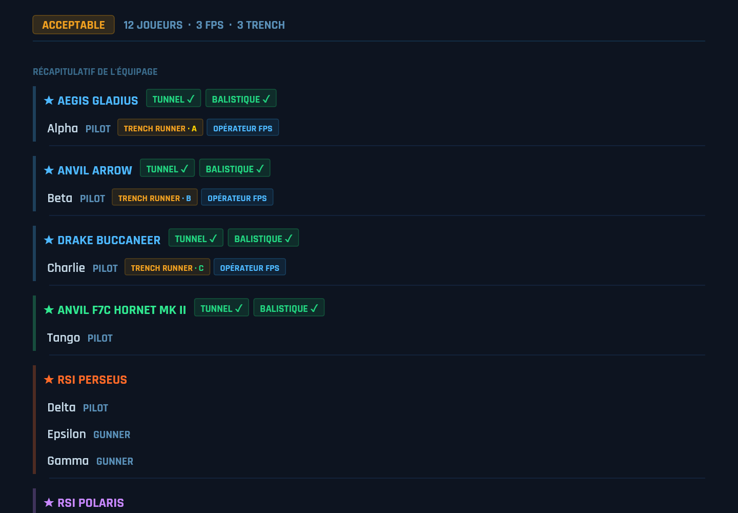Click Charlie's OPÉRATEUR FPS tag

(250, 267)
